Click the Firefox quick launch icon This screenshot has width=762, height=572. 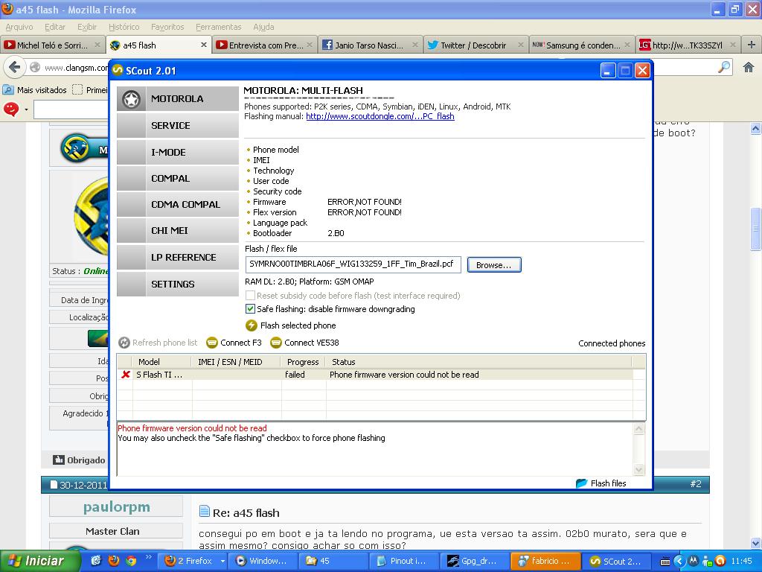[114, 561]
